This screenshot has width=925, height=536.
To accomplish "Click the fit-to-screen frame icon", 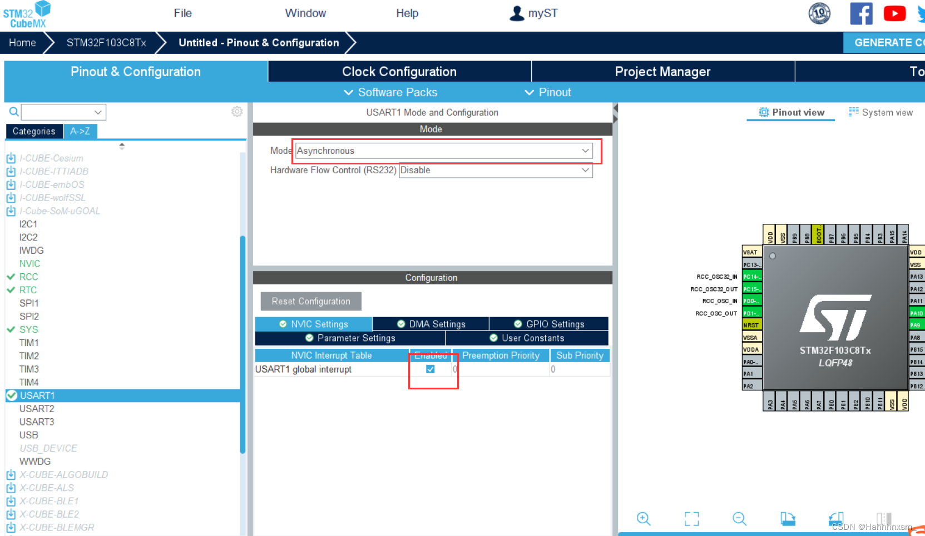I will tap(691, 519).
